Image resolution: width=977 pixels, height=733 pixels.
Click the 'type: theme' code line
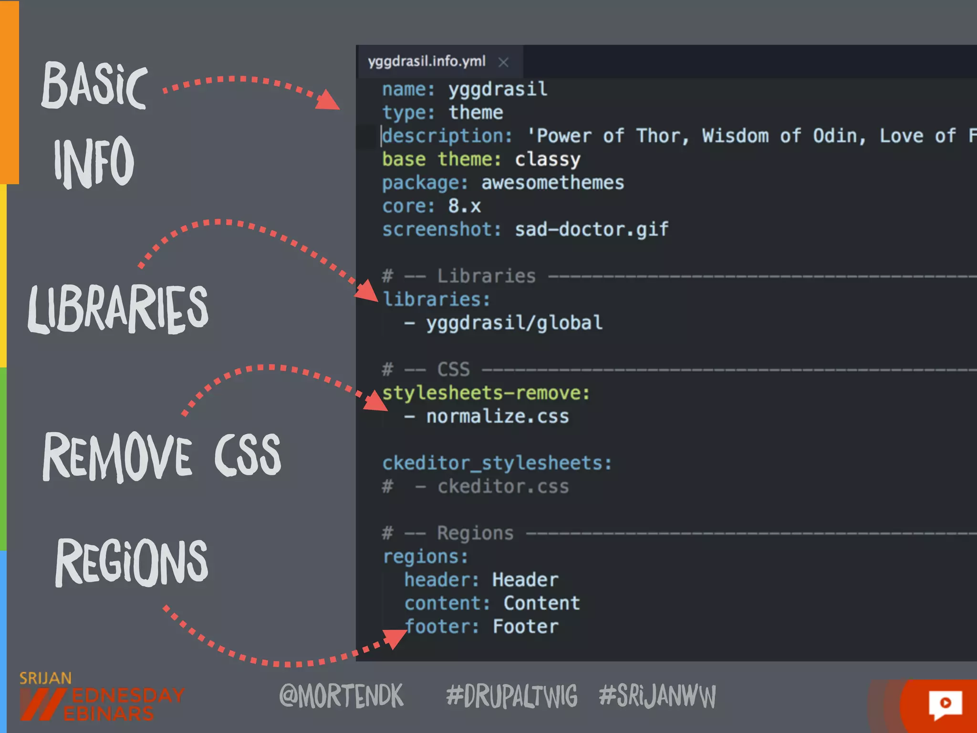pyautogui.click(x=443, y=113)
